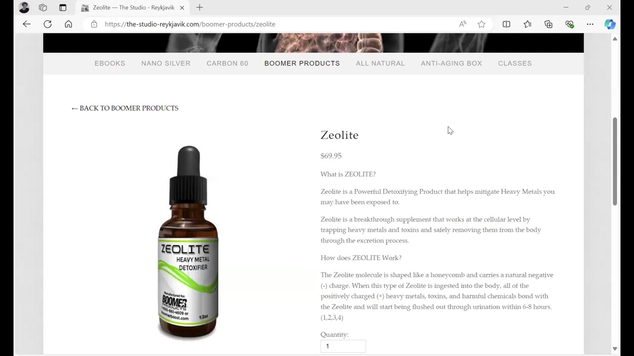Open Settings and more ellipsis menu
634x356 pixels.
tap(590, 24)
